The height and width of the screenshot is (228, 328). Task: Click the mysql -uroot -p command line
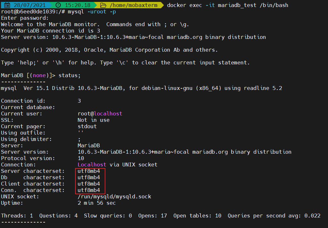(x=92, y=12)
